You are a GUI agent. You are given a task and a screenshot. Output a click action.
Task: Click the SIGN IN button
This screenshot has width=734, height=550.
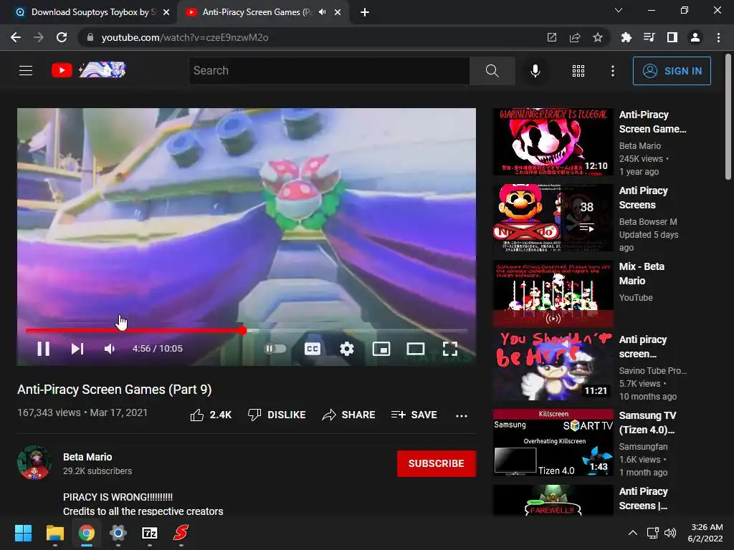[x=672, y=71]
